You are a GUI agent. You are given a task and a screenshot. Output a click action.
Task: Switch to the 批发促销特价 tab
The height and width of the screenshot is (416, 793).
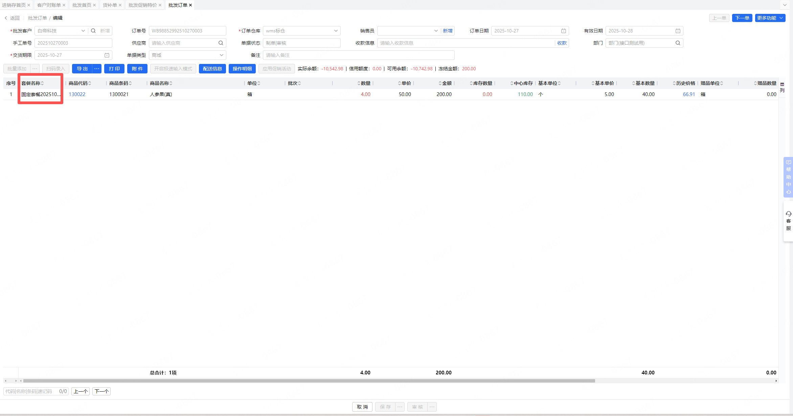[142, 5]
